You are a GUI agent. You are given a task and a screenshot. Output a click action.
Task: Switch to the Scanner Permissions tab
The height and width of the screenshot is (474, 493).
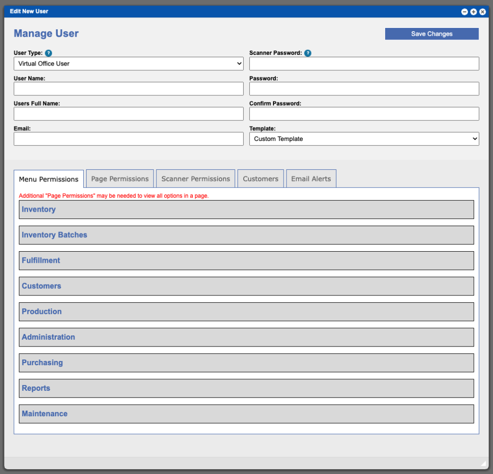[195, 178]
